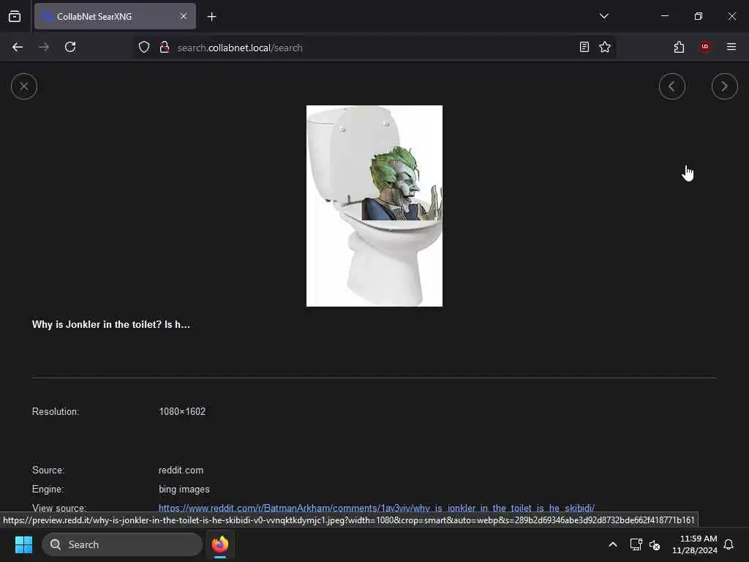Image resolution: width=749 pixels, height=562 pixels.
Task: Click the browser Back arrow
Action: click(x=18, y=47)
